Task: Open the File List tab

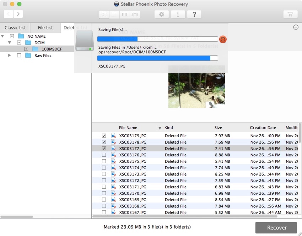Action: pos(45,28)
